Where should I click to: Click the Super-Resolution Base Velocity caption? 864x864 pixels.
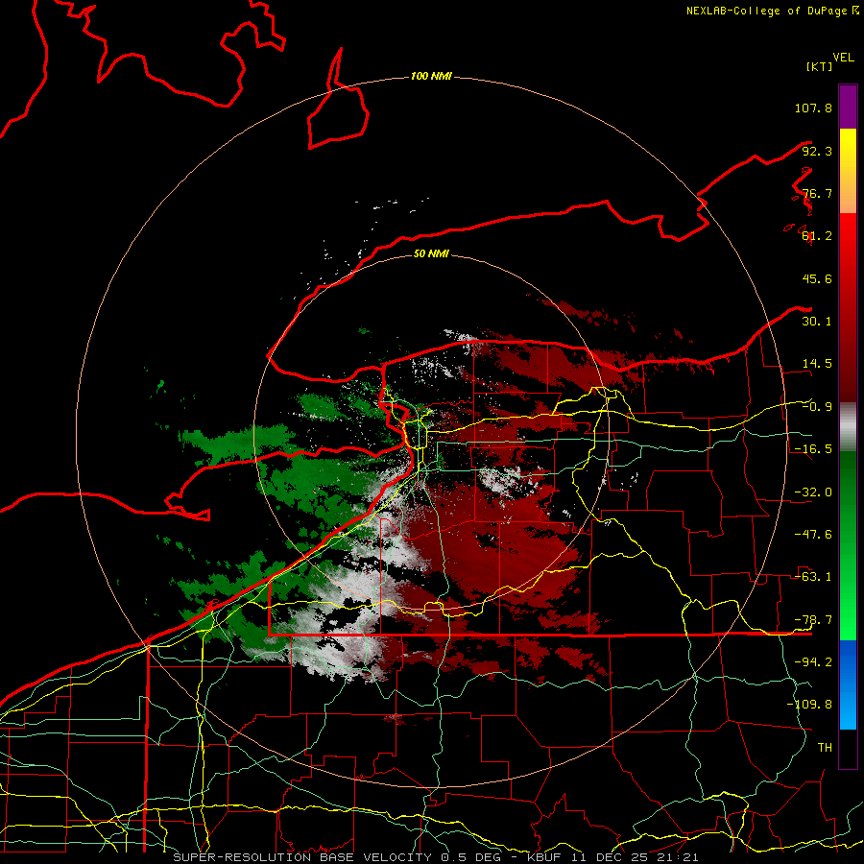[x=436, y=857]
